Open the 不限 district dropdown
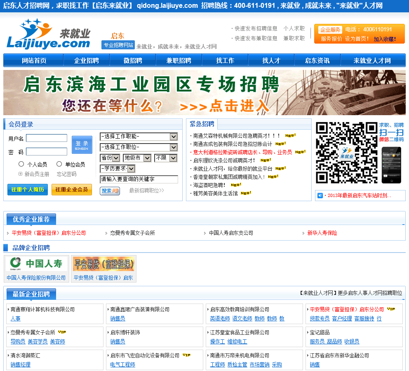409x371 pixels. (x=166, y=158)
